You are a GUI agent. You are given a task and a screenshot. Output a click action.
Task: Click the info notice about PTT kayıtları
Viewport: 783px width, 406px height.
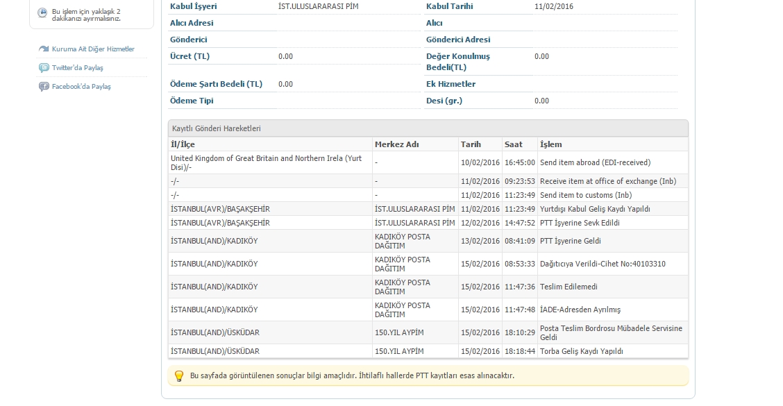click(x=428, y=375)
